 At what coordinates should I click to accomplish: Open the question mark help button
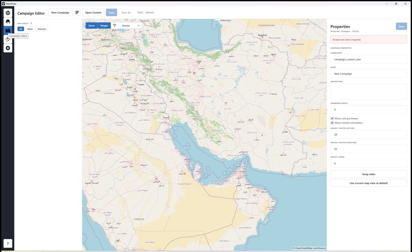pos(8,244)
